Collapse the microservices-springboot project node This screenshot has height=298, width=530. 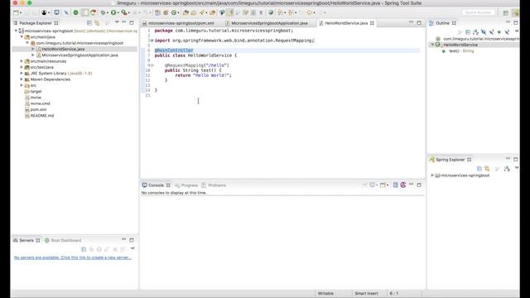pyautogui.click(x=16, y=31)
